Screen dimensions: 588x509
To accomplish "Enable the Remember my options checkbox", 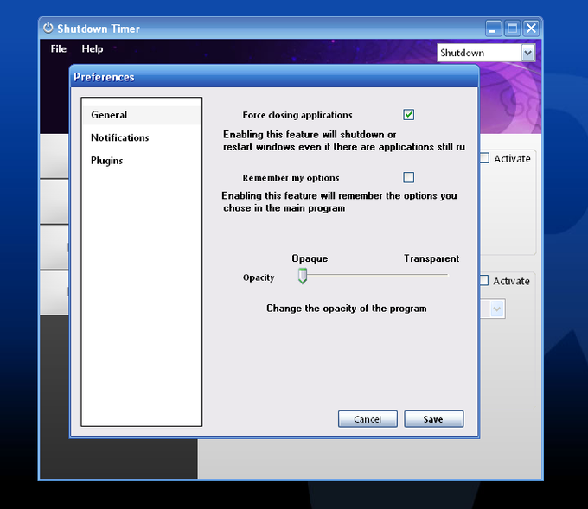I will [409, 177].
